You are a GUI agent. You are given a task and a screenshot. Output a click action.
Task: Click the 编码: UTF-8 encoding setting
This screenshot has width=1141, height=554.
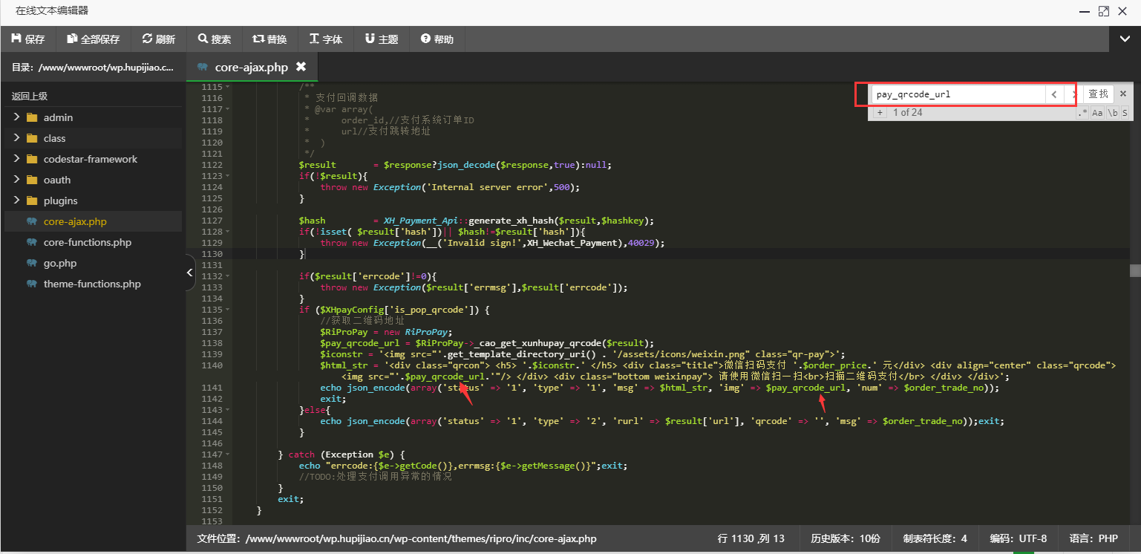[x=1018, y=538]
